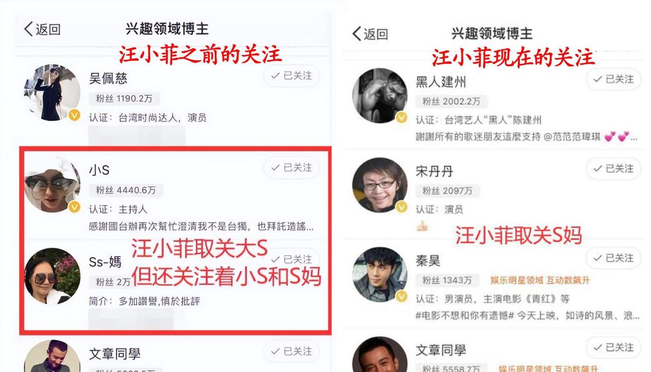Toggle 已关注 for left 文章同學
This screenshot has height=372, width=651.
292,351
